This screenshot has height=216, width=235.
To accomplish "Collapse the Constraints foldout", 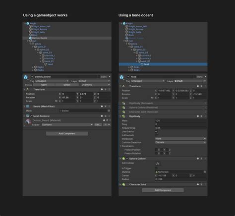I will point(120,146).
